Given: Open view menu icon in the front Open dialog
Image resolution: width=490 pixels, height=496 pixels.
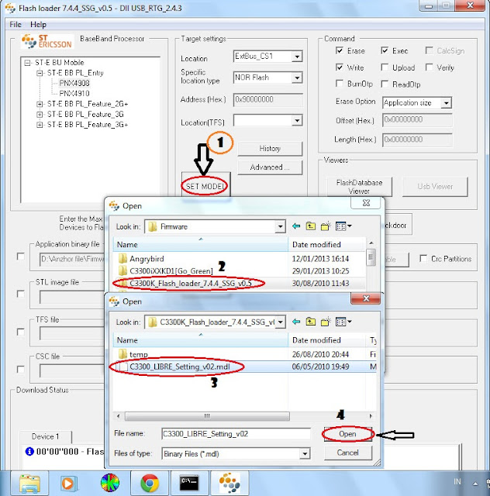Looking at the screenshot, I should (343, 322).
